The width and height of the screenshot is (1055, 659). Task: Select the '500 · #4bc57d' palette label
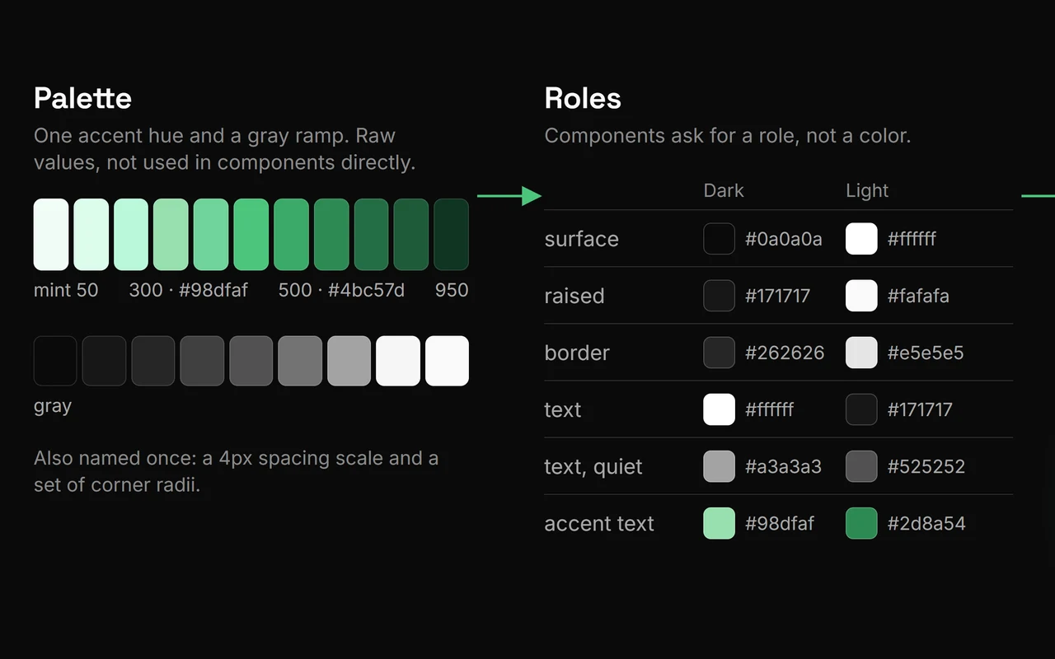tap(342, 290)
